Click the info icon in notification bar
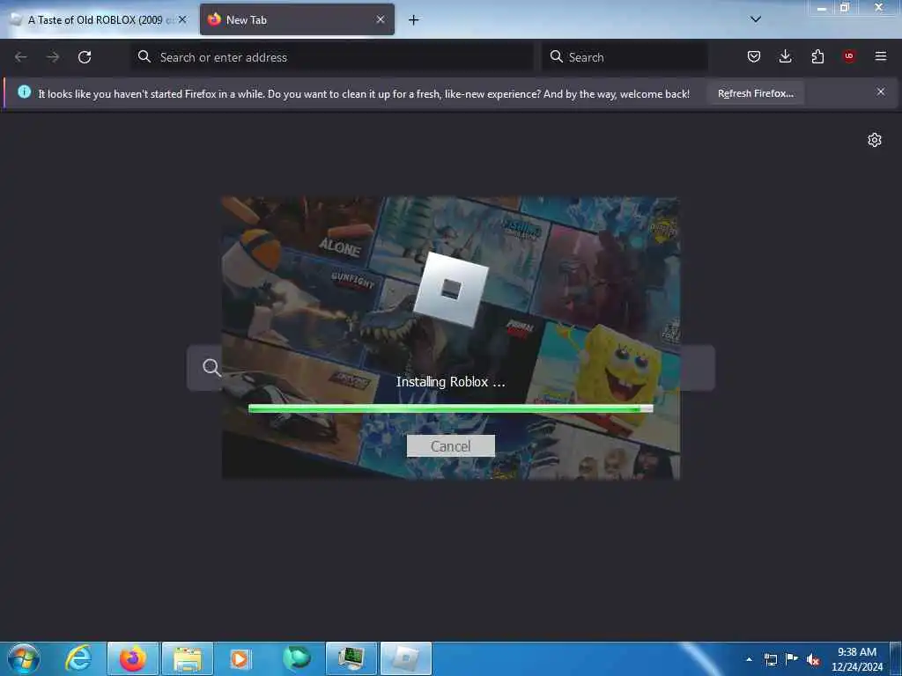 click(x=24, y=92)
